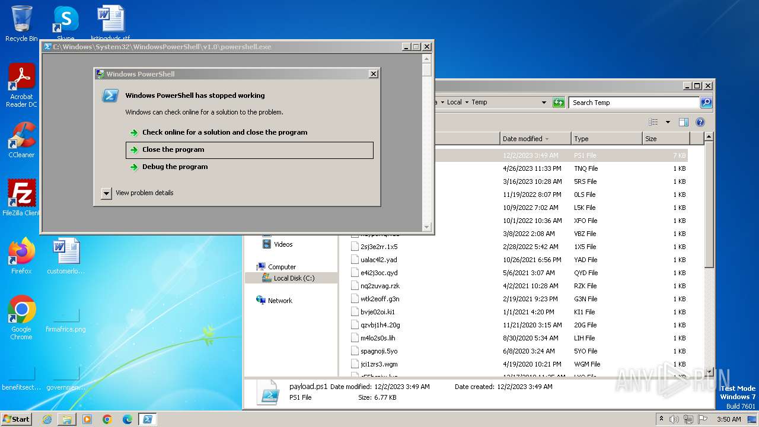Close the Windows PowerShell error dialog
759x427 pixels.
[x=373, y=74]
